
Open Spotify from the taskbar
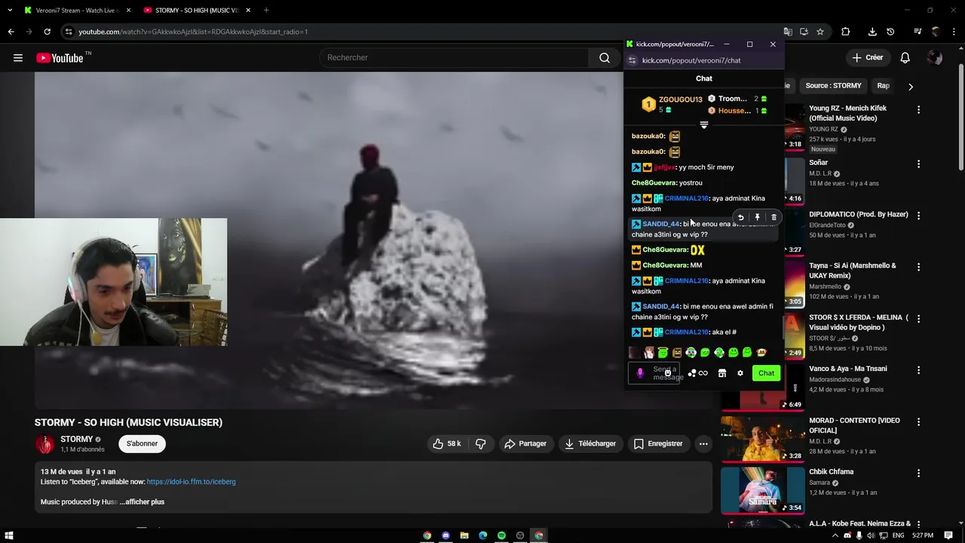tap(501, 535)
